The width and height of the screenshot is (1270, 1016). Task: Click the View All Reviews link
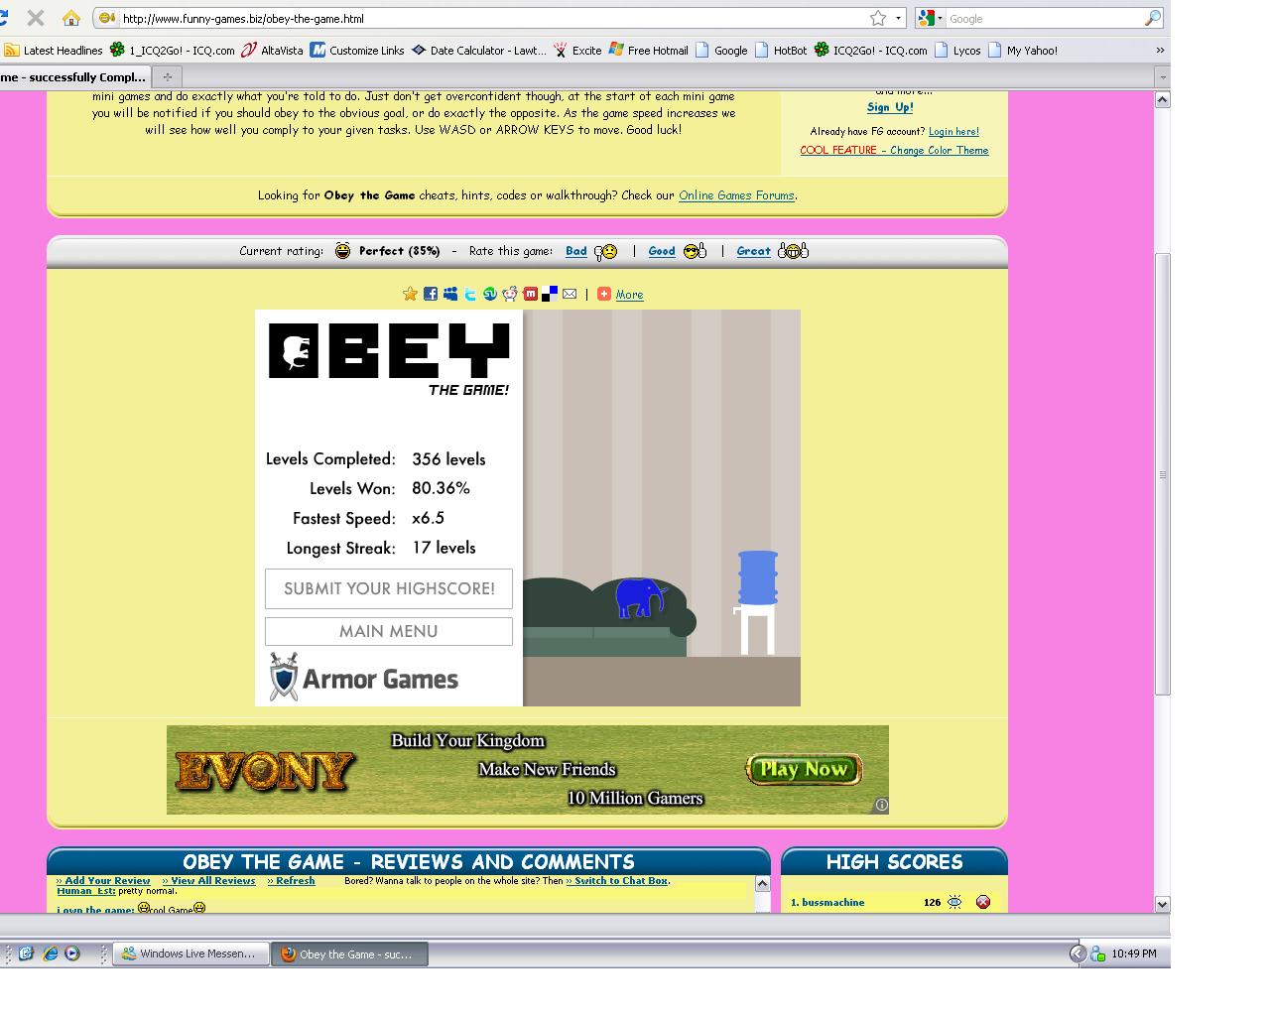point(208,880)
